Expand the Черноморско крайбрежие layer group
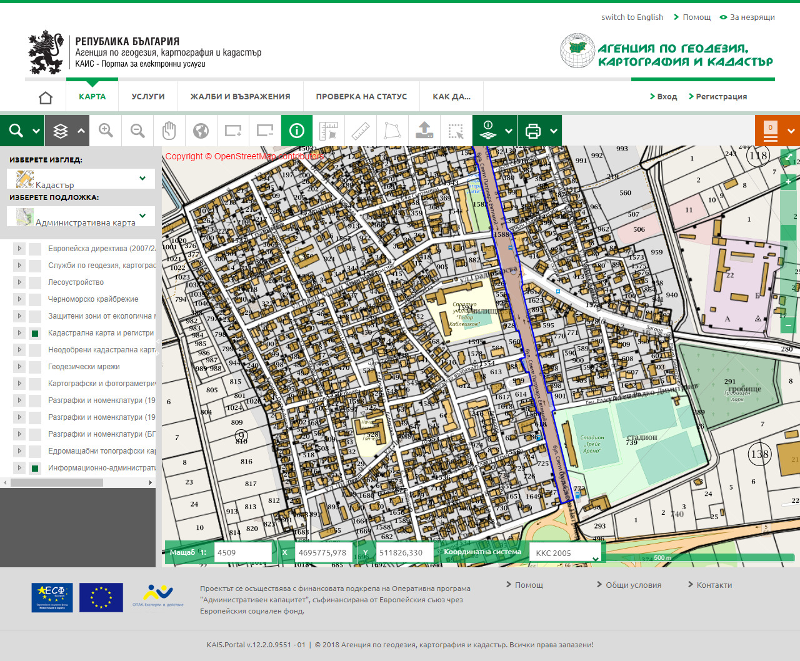Viewport: 800px width, 661px height. (19, 299)
